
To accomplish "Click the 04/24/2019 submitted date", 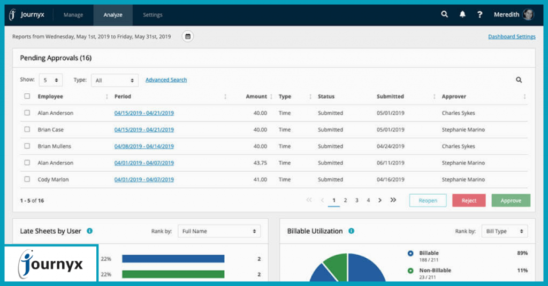I will point(390,146).
